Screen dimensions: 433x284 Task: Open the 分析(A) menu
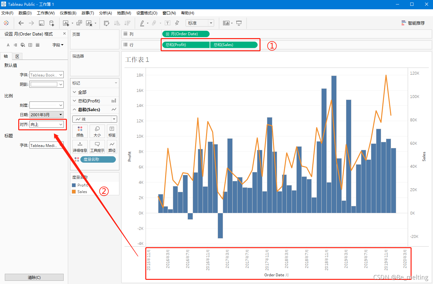[x=106, y=13]
